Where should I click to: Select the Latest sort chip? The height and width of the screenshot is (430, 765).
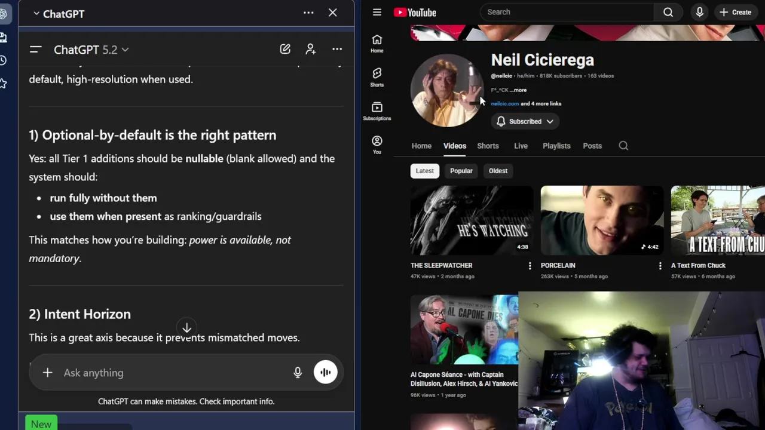coord(425,171)
